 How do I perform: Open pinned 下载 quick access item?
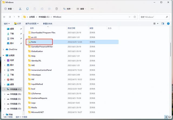pos(10,34)
